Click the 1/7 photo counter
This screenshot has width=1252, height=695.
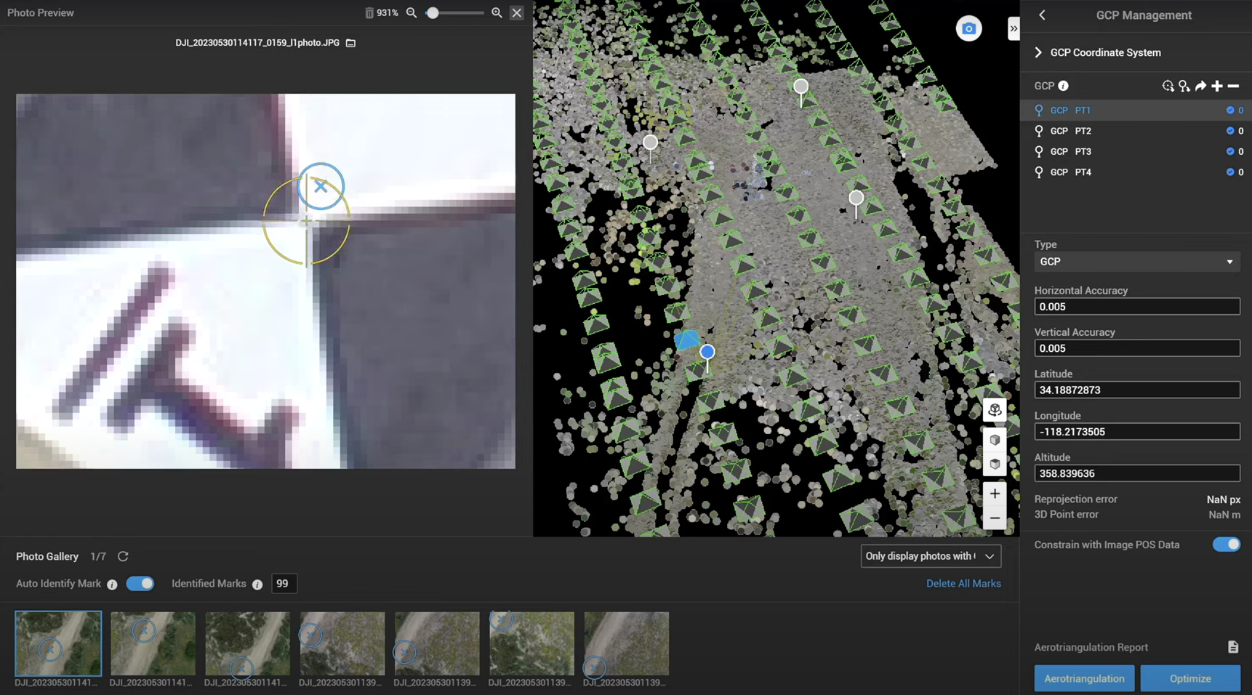pyautogui.click(x=98, y=557)
